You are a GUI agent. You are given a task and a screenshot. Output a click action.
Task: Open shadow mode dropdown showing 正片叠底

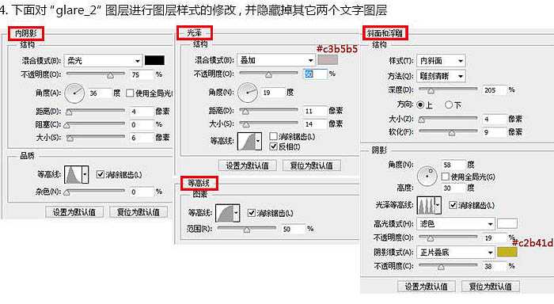click(x=456, y=253)
